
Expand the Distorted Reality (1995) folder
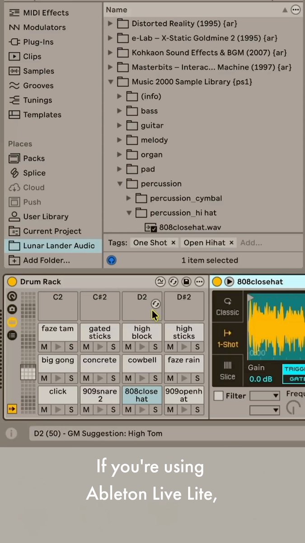pyautogui.click(x=110, y=24)
